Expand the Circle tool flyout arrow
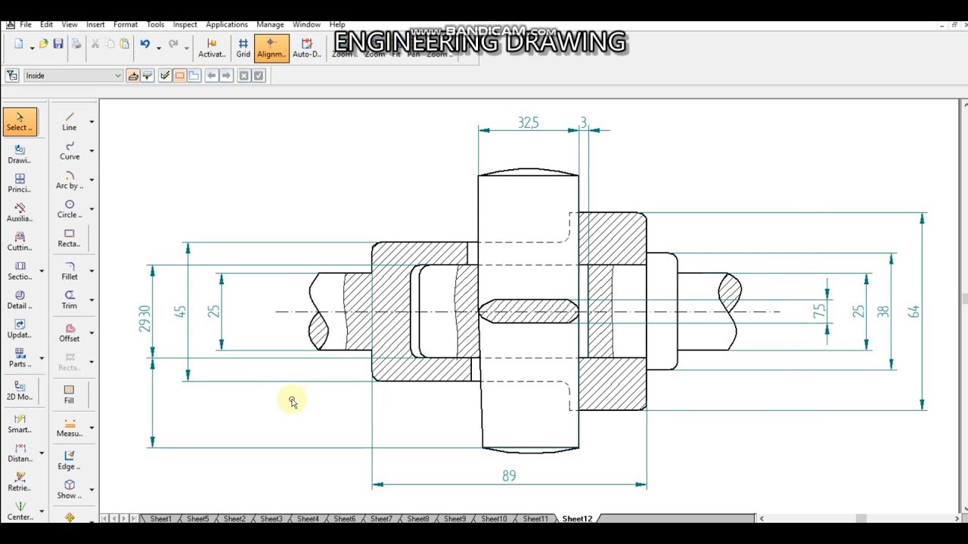The image size is (968, 544). pyautogui.click(x=92, y=209)
